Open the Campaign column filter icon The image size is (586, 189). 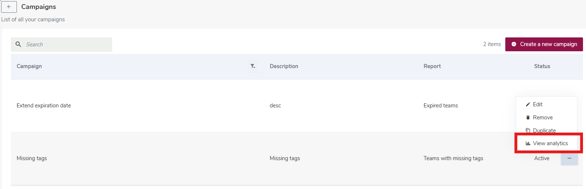click(x=253, y=66)
